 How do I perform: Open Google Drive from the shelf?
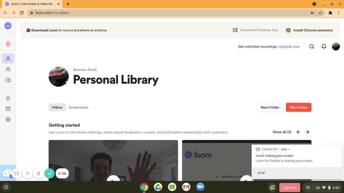pyautogui.click(x=158, y=187)
